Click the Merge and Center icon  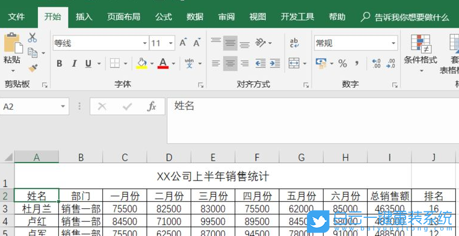(x=294, y=63)
